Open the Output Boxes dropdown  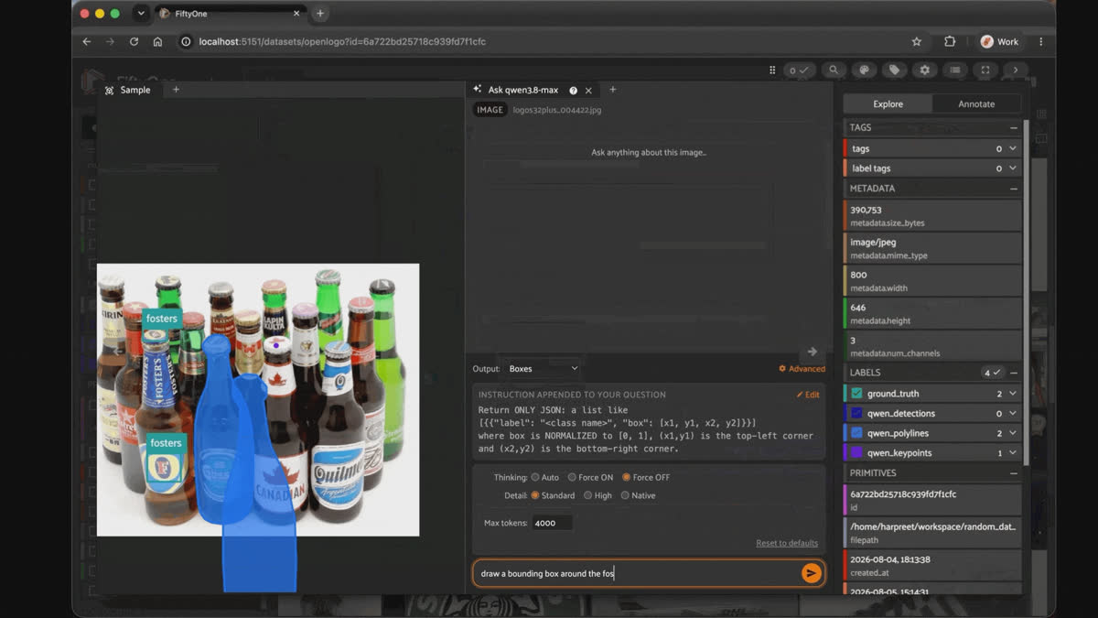(544, 368)
